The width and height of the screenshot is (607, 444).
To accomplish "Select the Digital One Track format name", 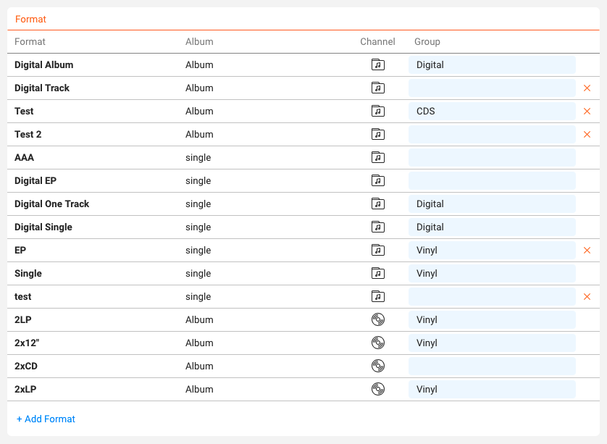I will click(x=52, y=204).
